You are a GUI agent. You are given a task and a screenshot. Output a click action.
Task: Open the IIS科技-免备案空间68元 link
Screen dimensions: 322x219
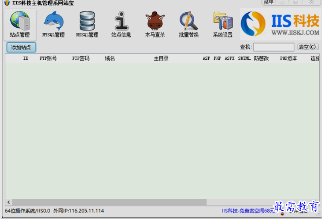coord(248,211)
